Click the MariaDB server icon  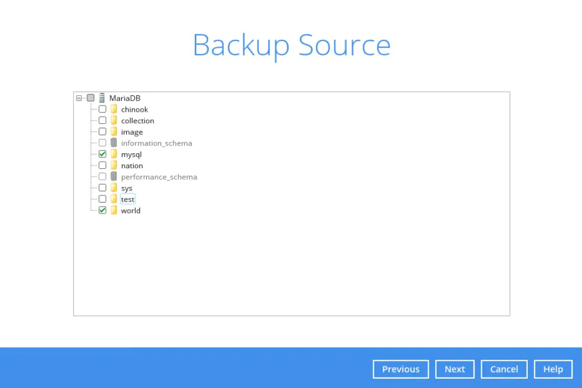coord(102,98)
